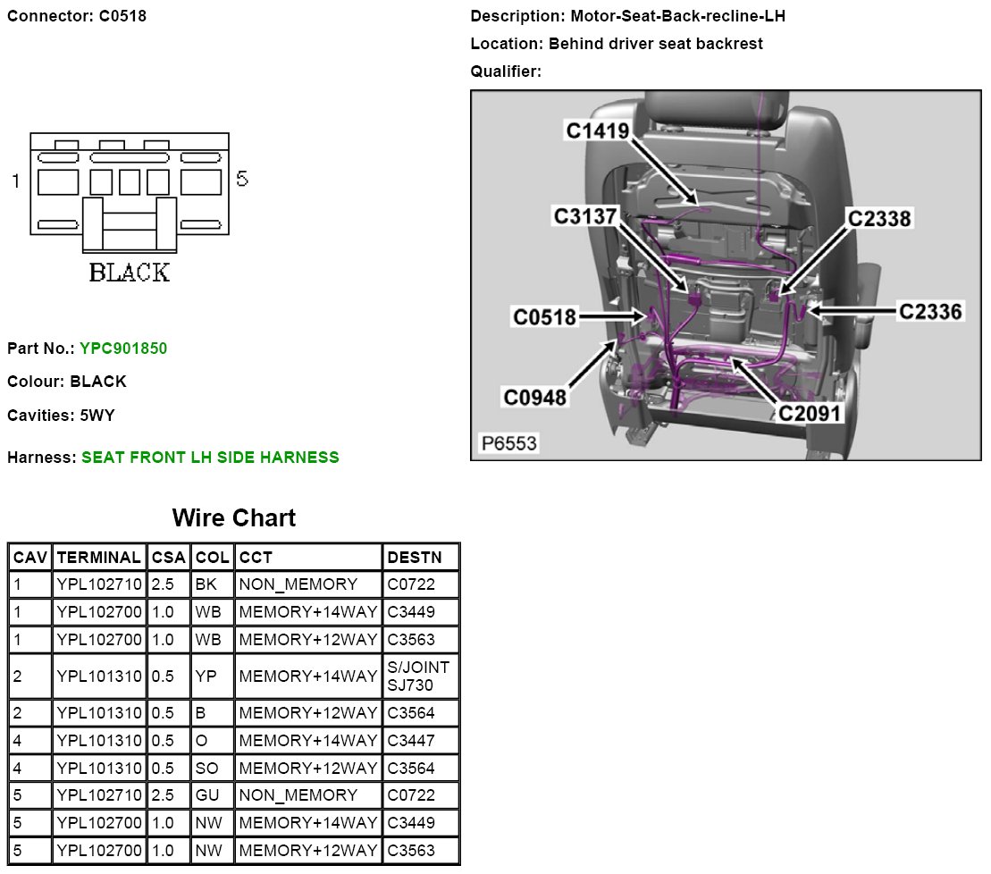This screenshot has height=874, width=991.
Task: Select the S/JOINT SJ730 destination cell
Action: [420, 677]
